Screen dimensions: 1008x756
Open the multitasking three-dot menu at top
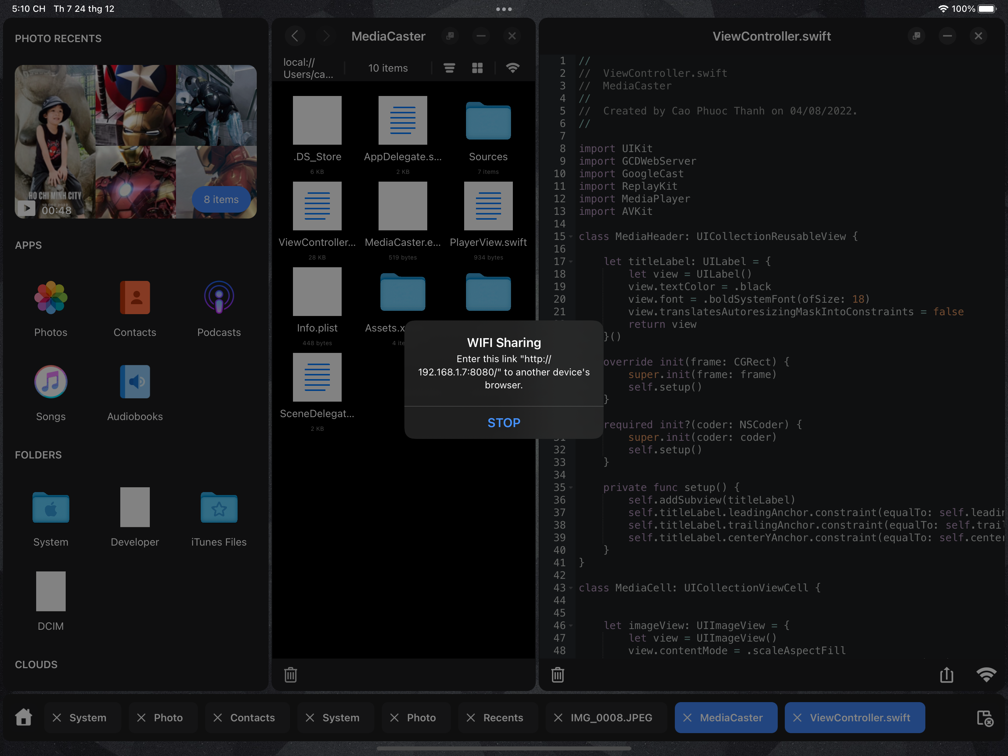[x=504, y=9]
